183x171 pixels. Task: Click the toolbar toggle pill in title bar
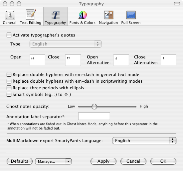pos(177,4)
